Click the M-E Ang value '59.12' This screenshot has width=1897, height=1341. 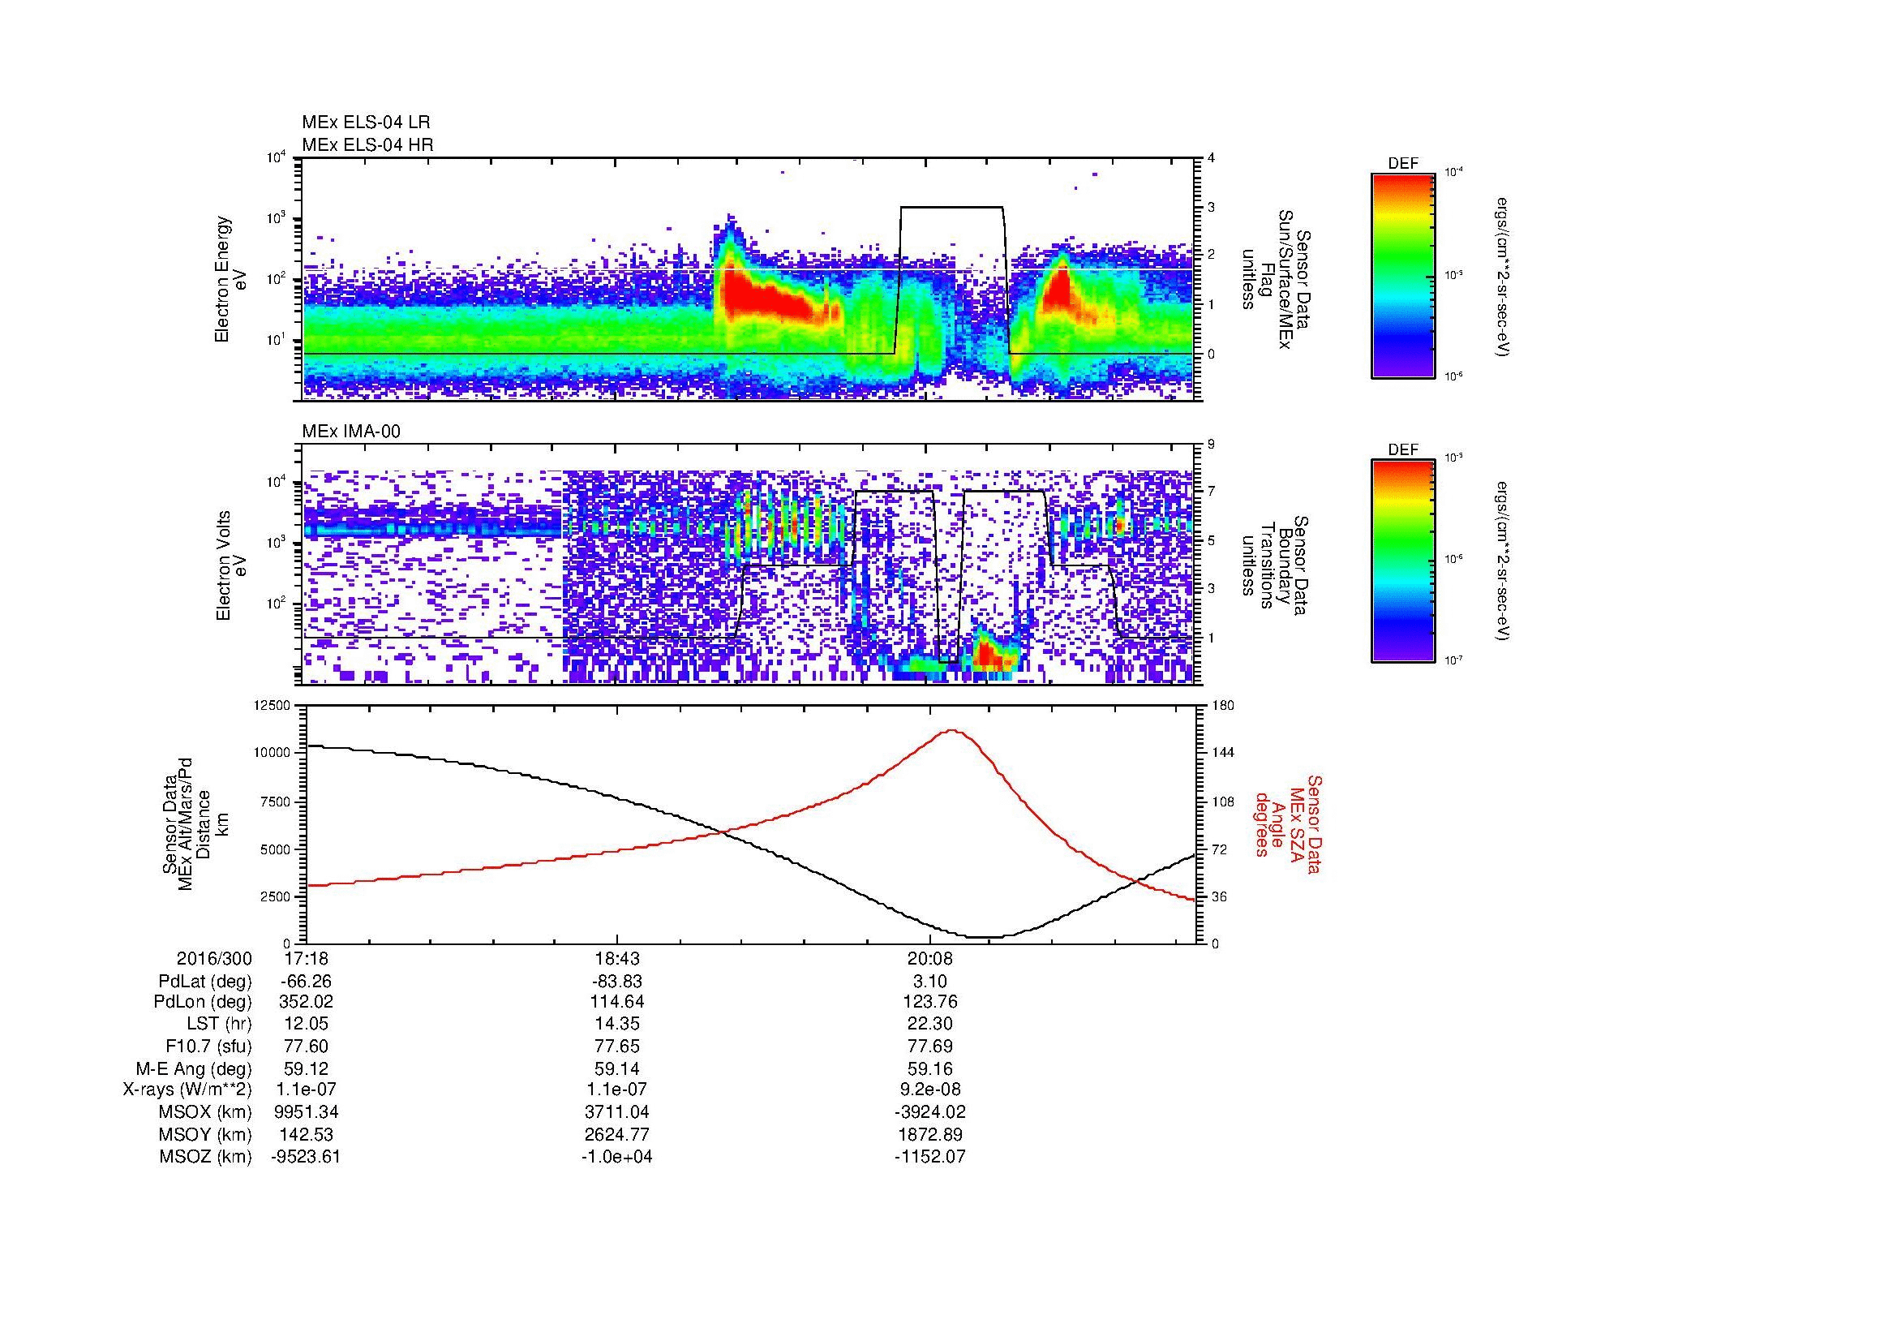(x=306, y=1068)
